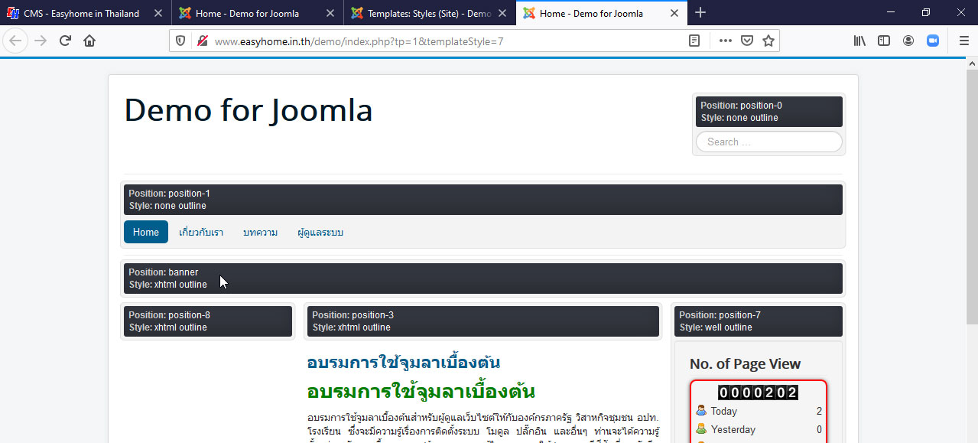The image size is (978, 443).
Task: Open the เกี่ยวกับเรา menu link
Action: pyautogui.click(x=201, y=232)
